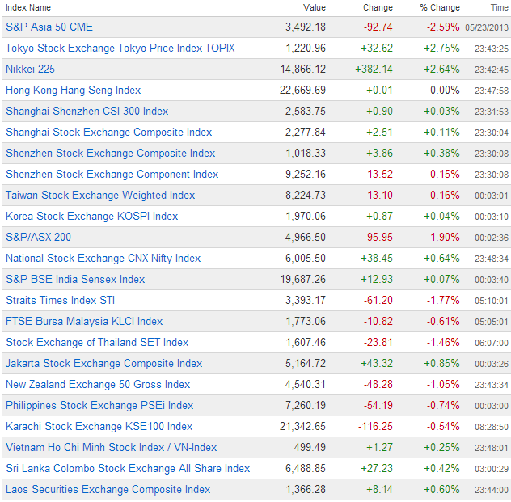
Task: Open Jakarta Stock Exchange Composite Index link
Action: (x=104, y=363)
